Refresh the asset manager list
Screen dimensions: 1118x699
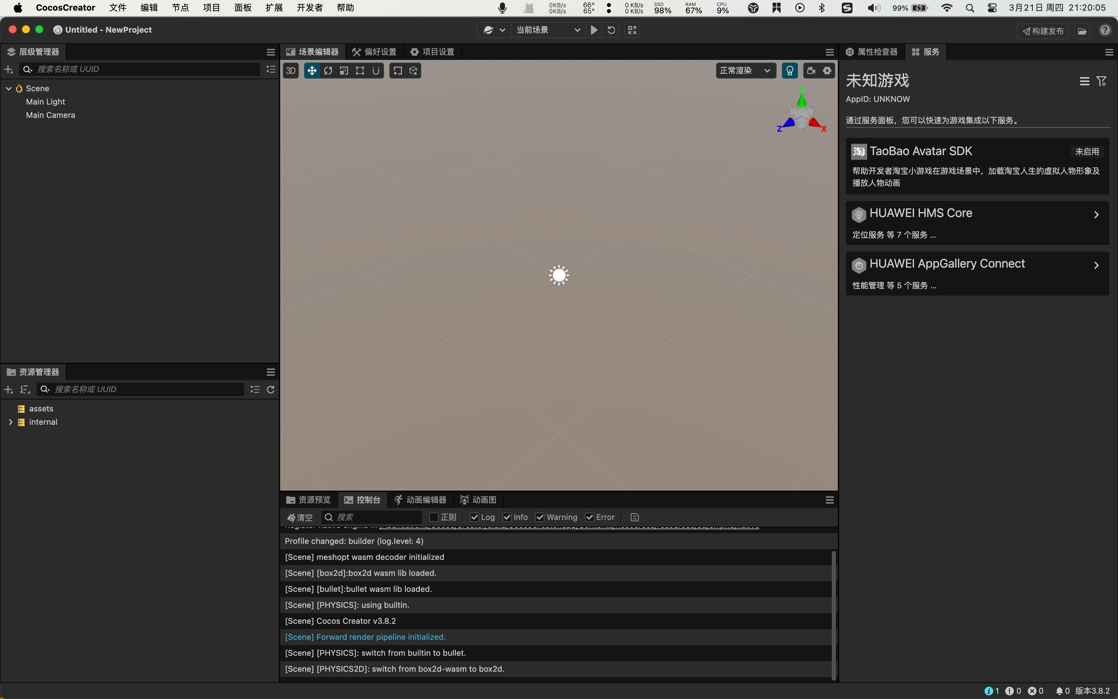click(271, 389)
